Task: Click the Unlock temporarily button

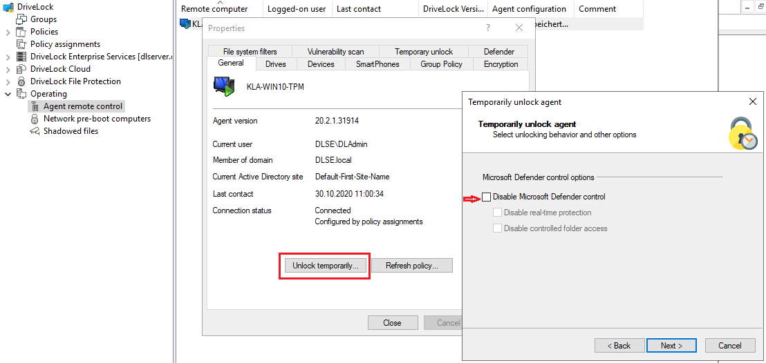Action: tap(326, 266)
